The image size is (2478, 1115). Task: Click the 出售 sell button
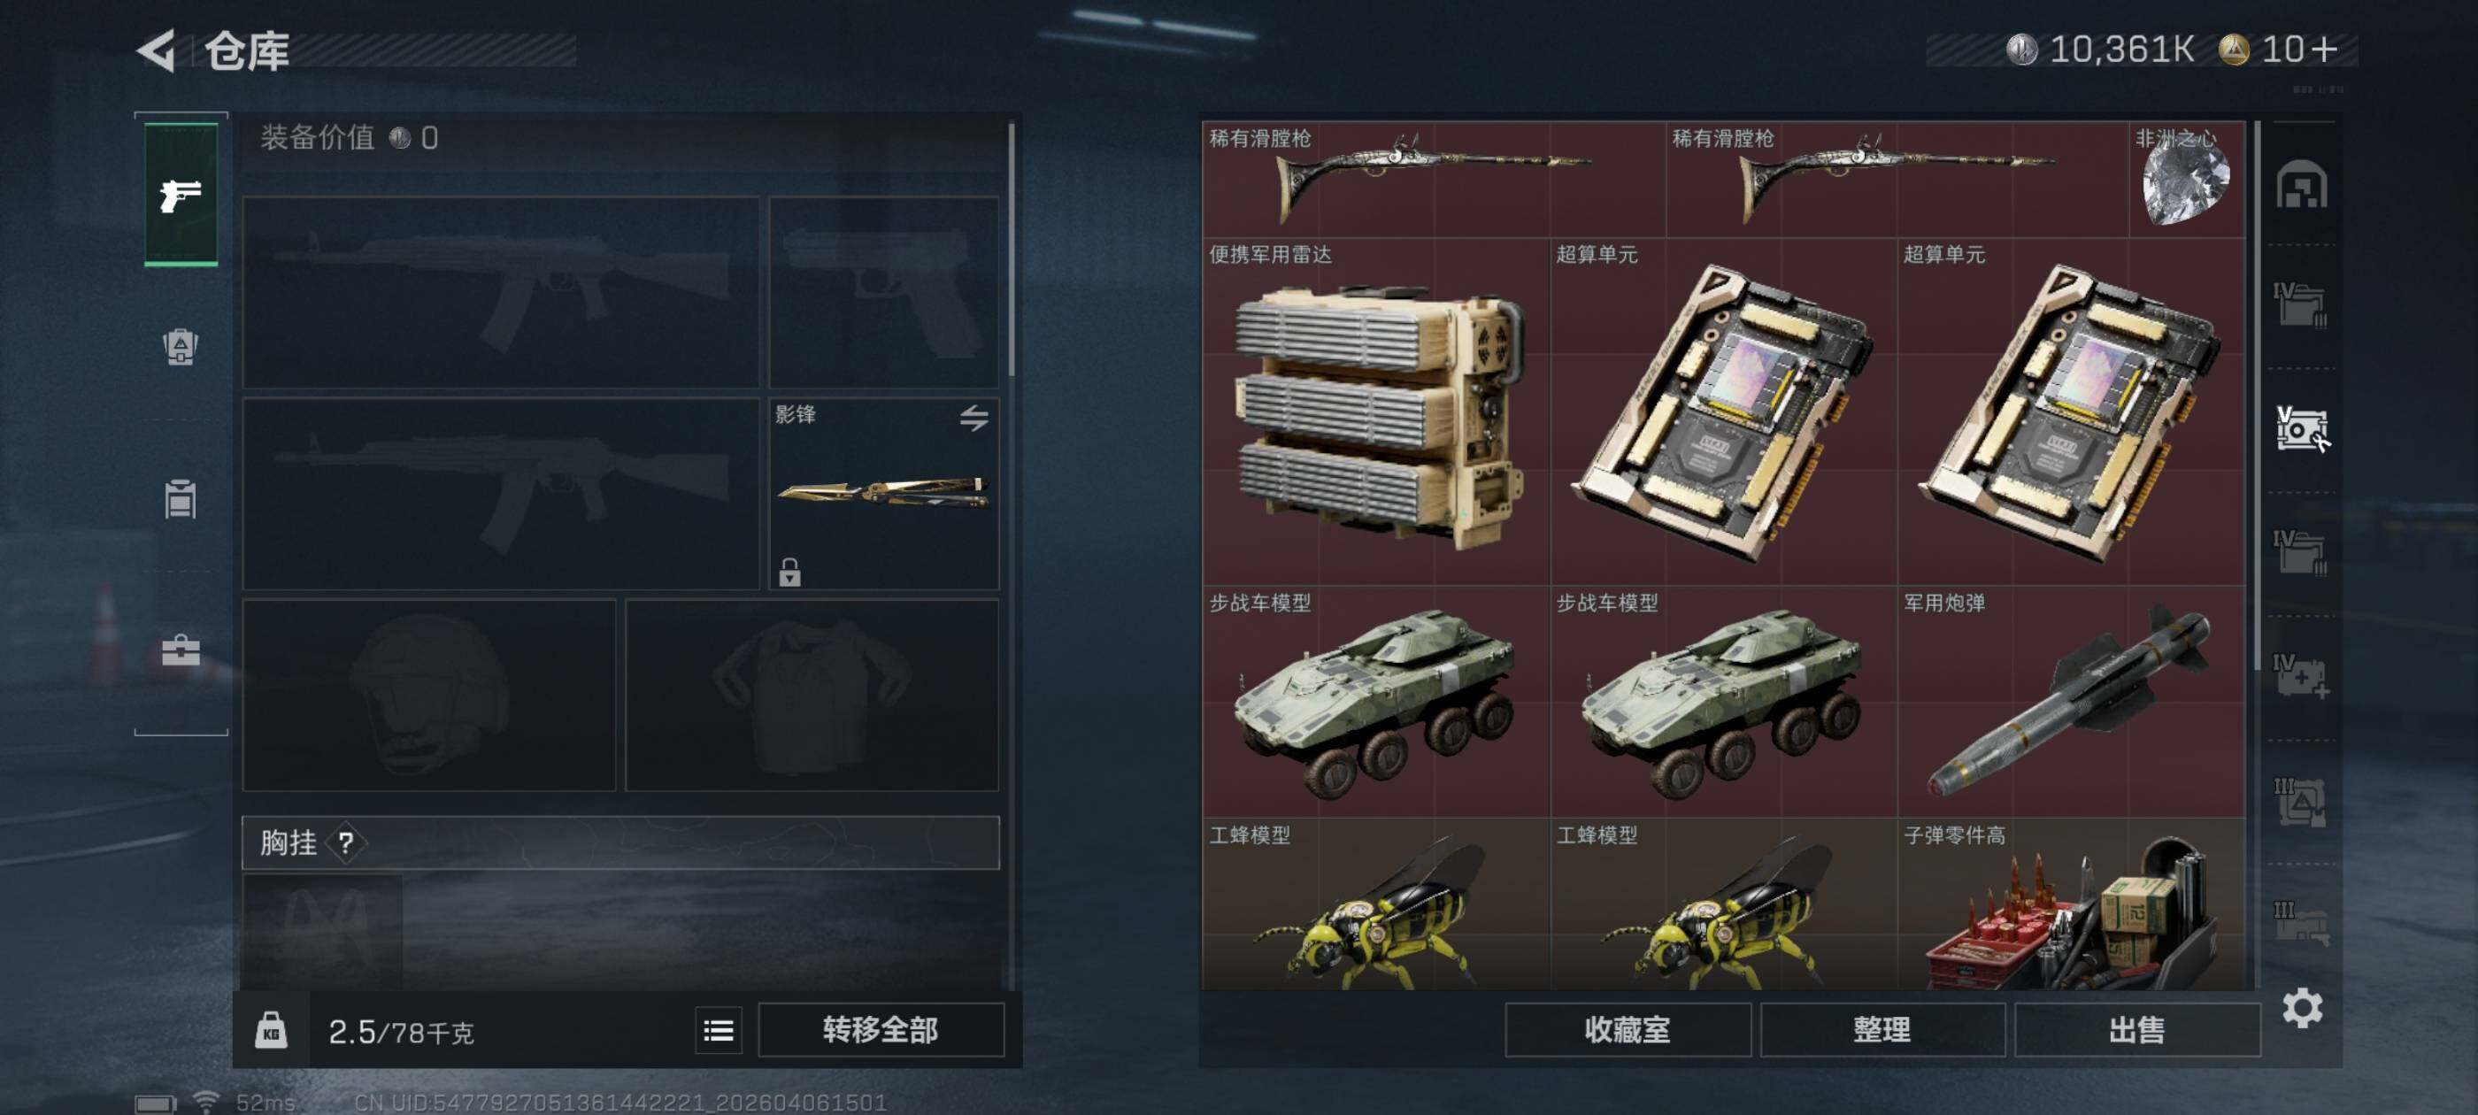(2136, 1030)
